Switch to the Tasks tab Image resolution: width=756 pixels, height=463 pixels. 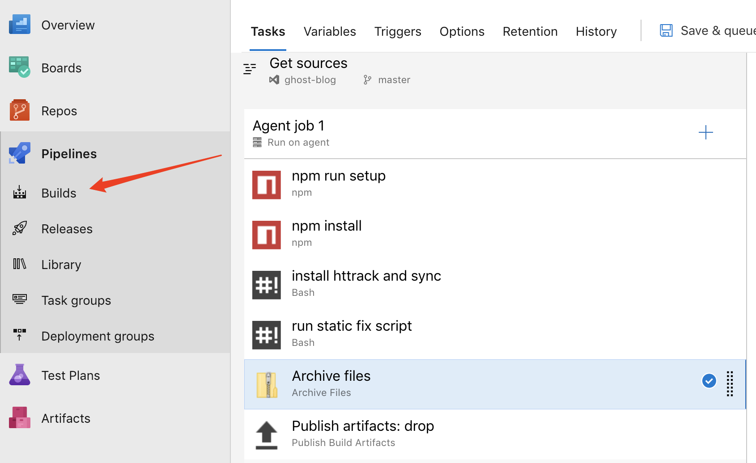pos(268,32)
